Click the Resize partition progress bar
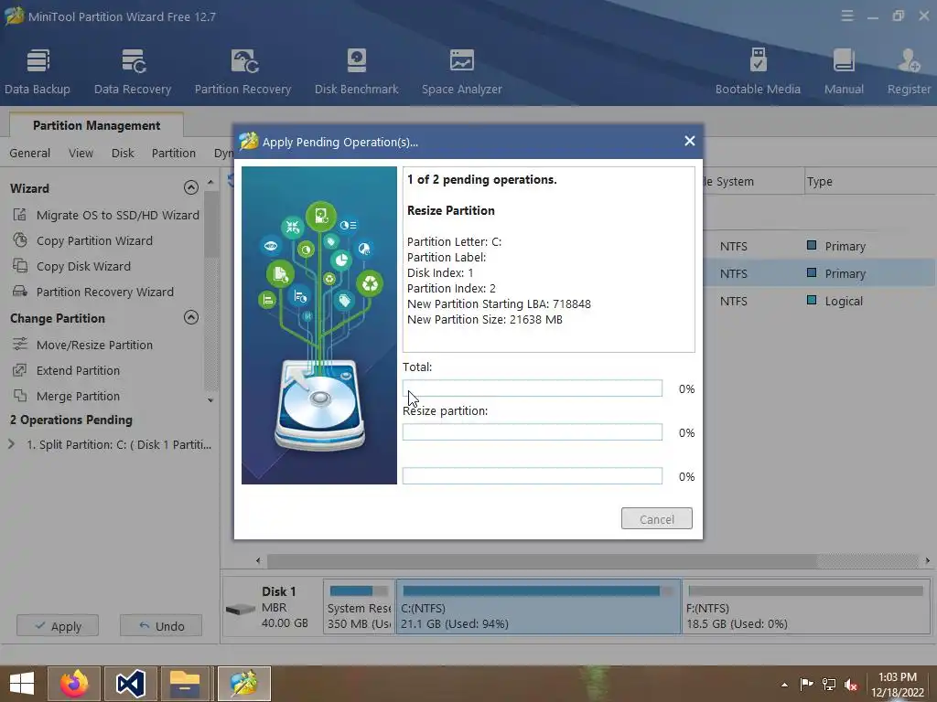Screen dimensions: 937x702 click(x=533, y=432)
